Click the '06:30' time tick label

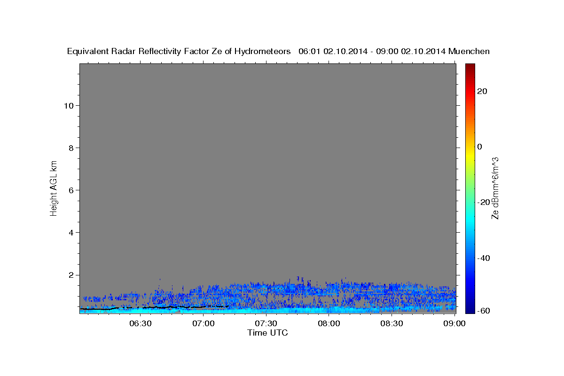[140, 323]
